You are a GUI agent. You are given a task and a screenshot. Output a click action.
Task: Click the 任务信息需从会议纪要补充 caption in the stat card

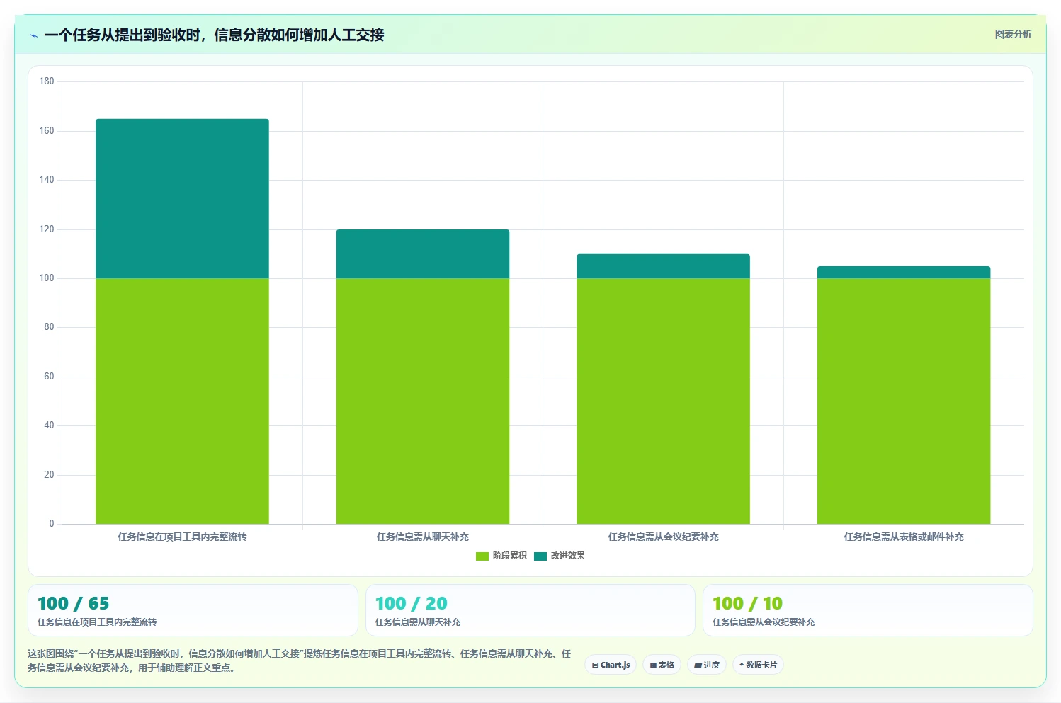[764, 622]
